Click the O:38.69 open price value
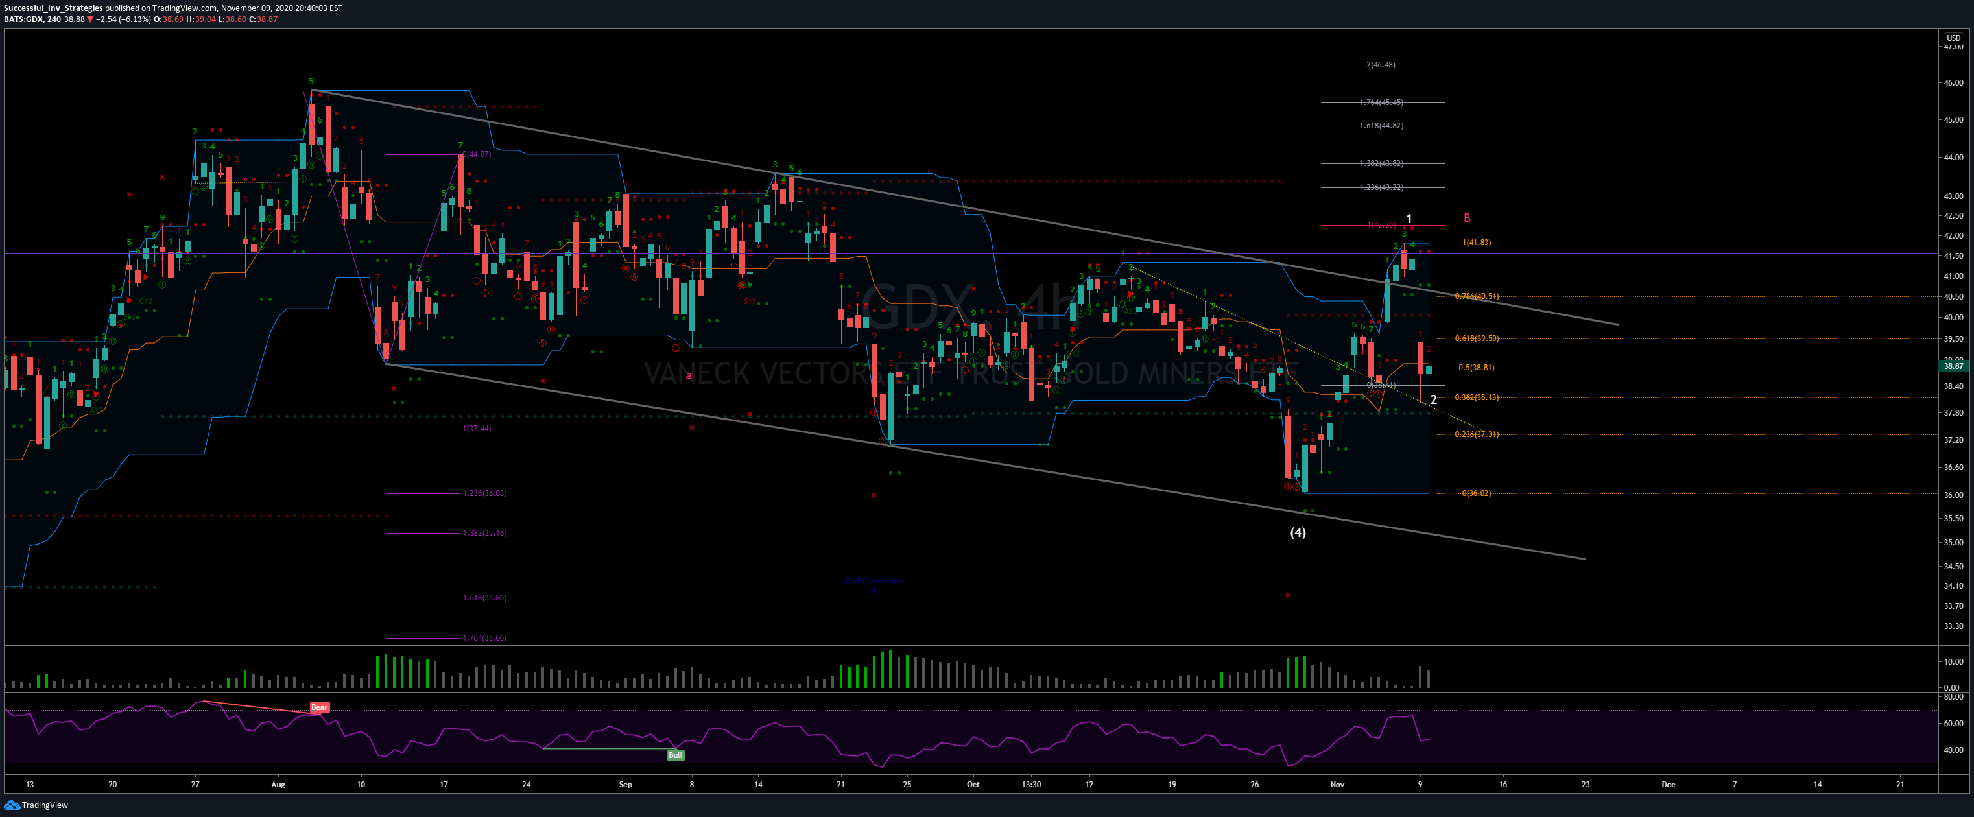The width and height of the screenshot is (1974, 817). point(169,19)
